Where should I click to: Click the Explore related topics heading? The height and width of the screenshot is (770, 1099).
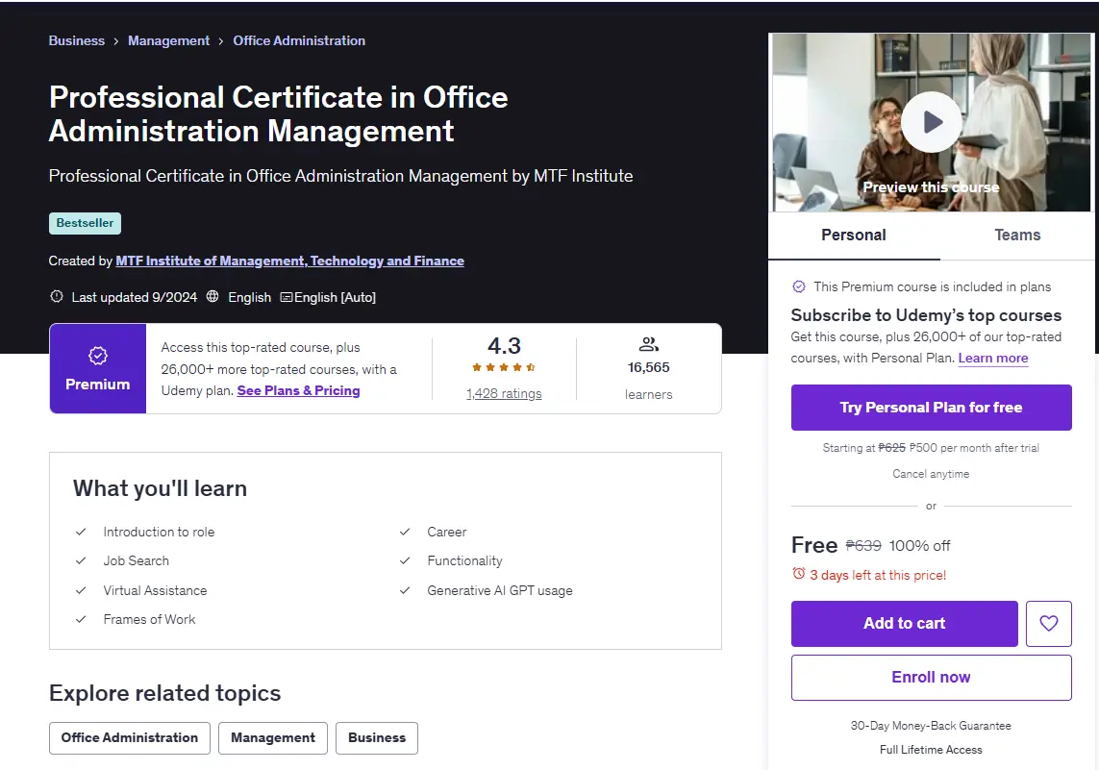[x=164, y=693]
